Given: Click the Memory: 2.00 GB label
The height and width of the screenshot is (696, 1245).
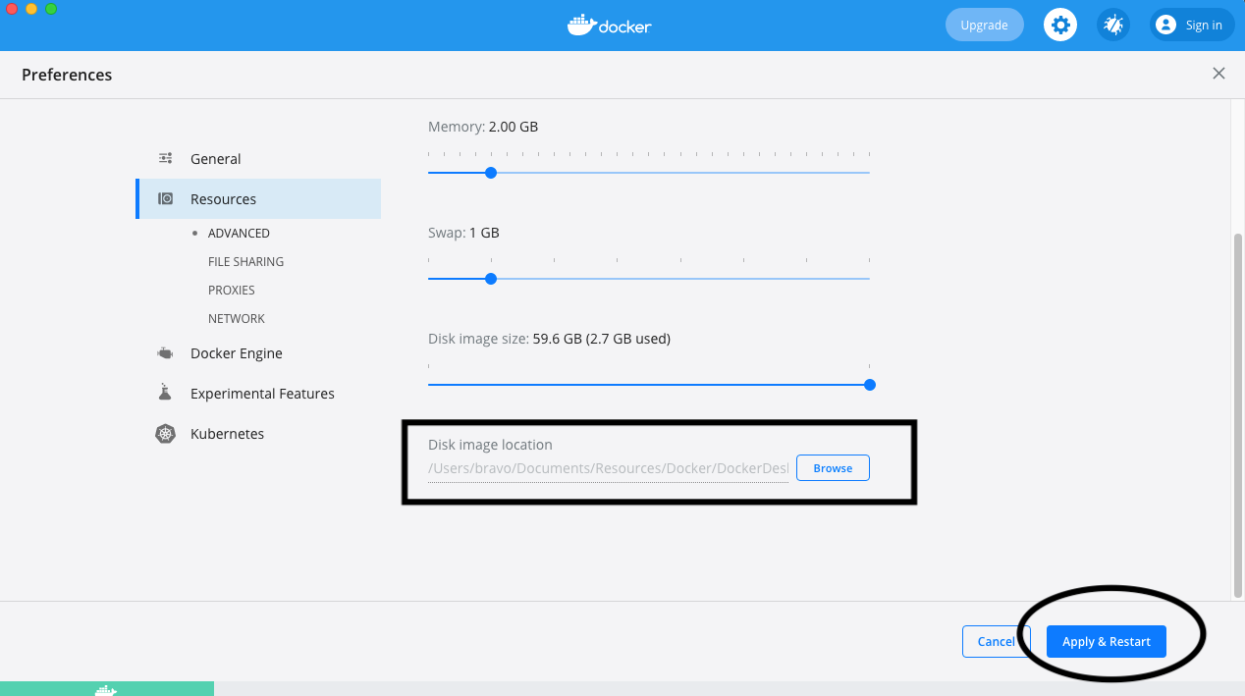Looking at the screenshot, I should click(483, 127).
